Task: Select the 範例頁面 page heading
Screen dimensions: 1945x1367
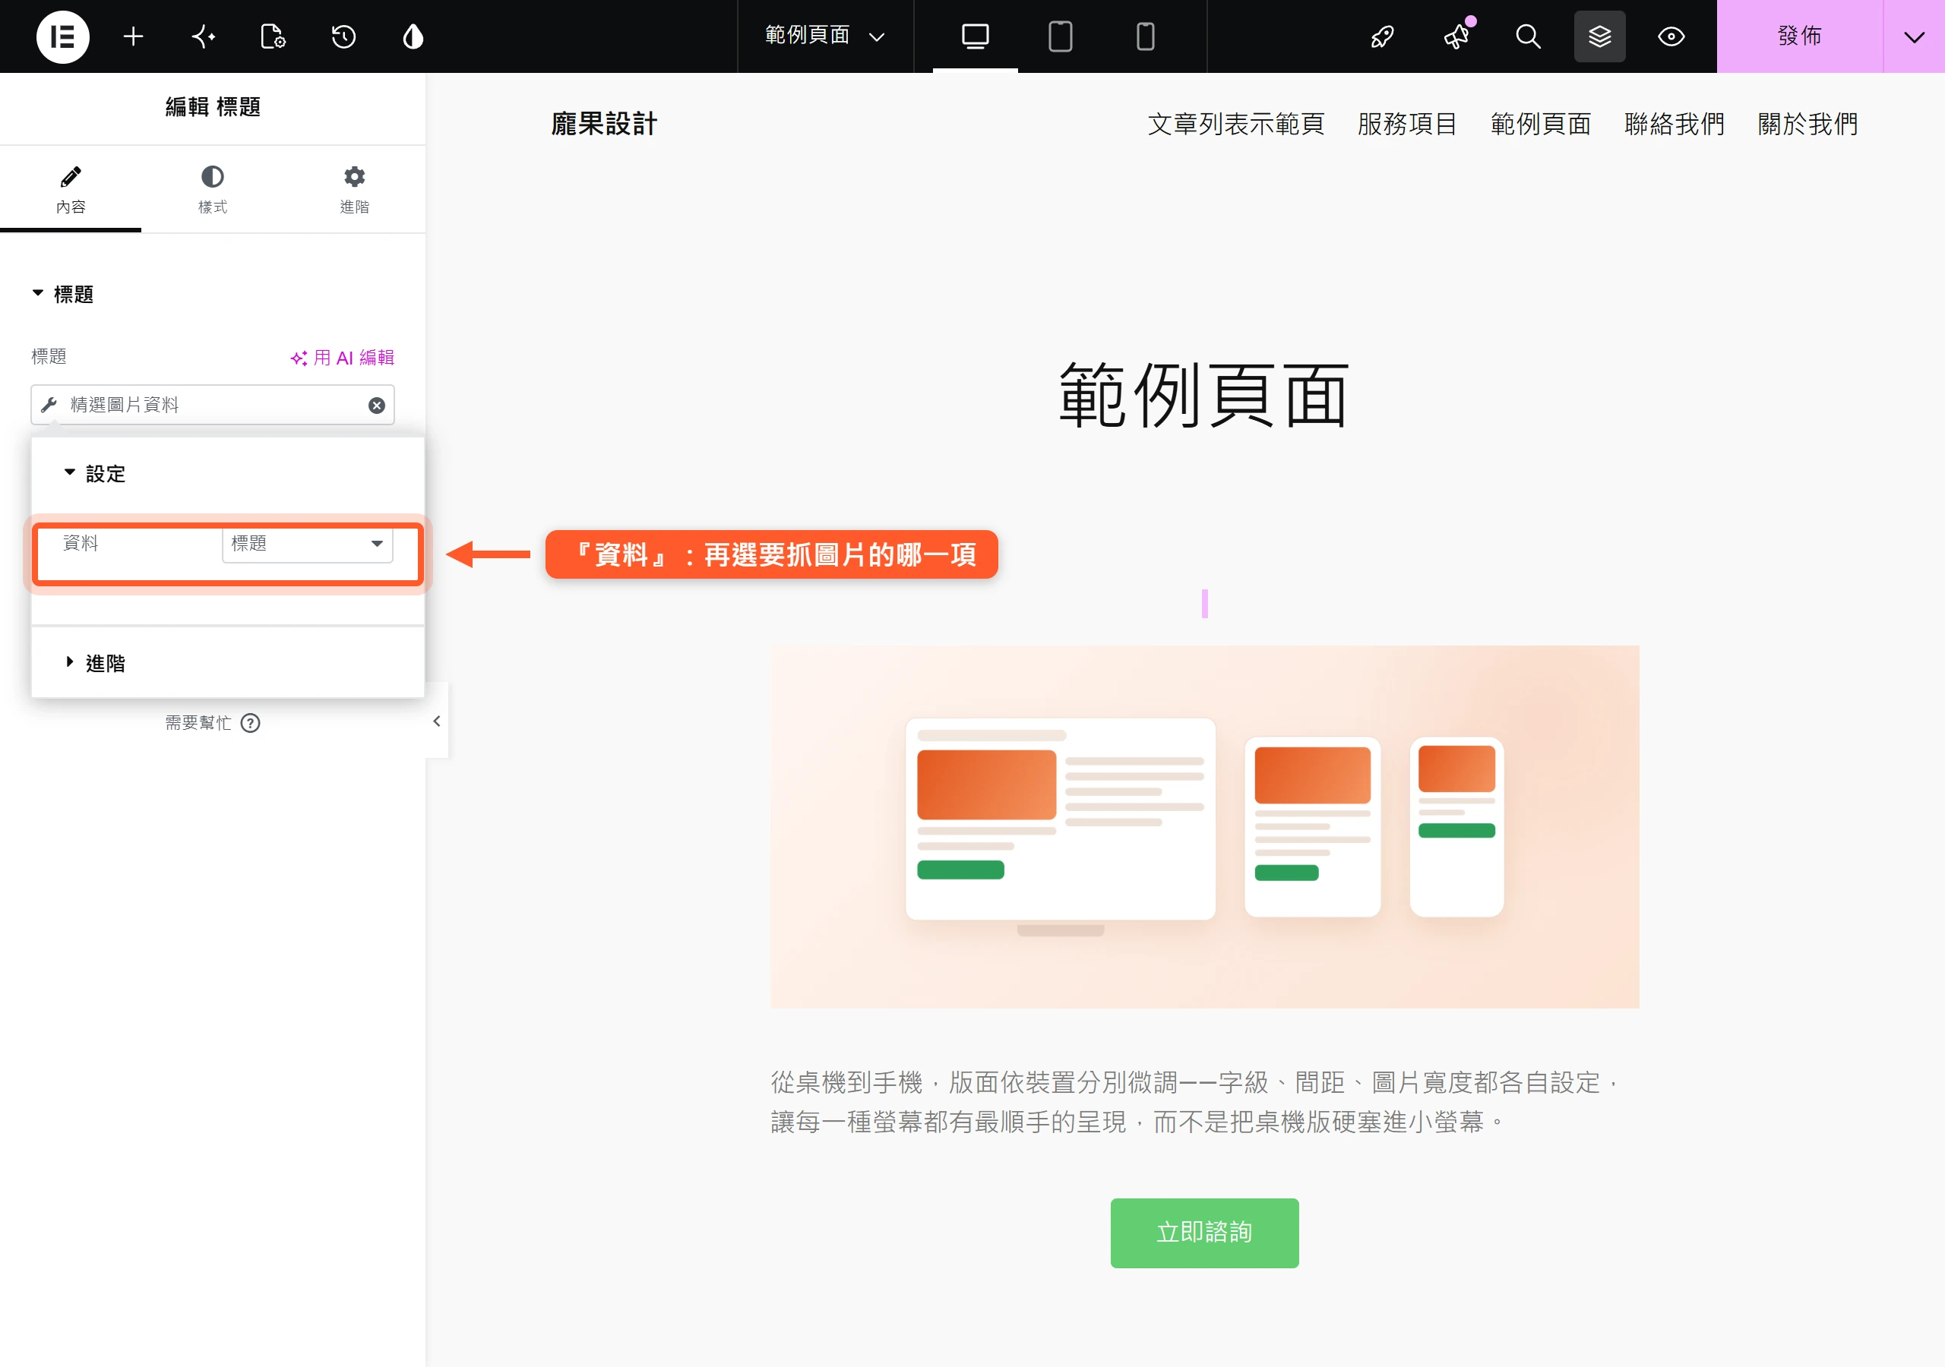Action: (x=1205, y=396)
